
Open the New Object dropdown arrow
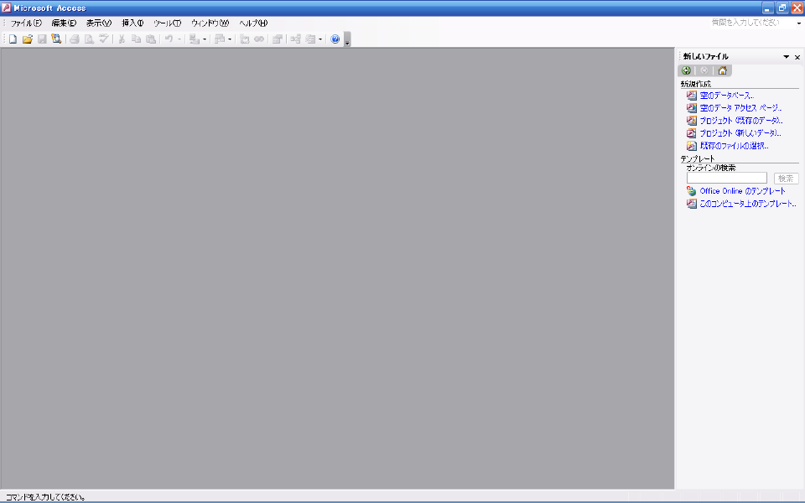pos(320,39)
